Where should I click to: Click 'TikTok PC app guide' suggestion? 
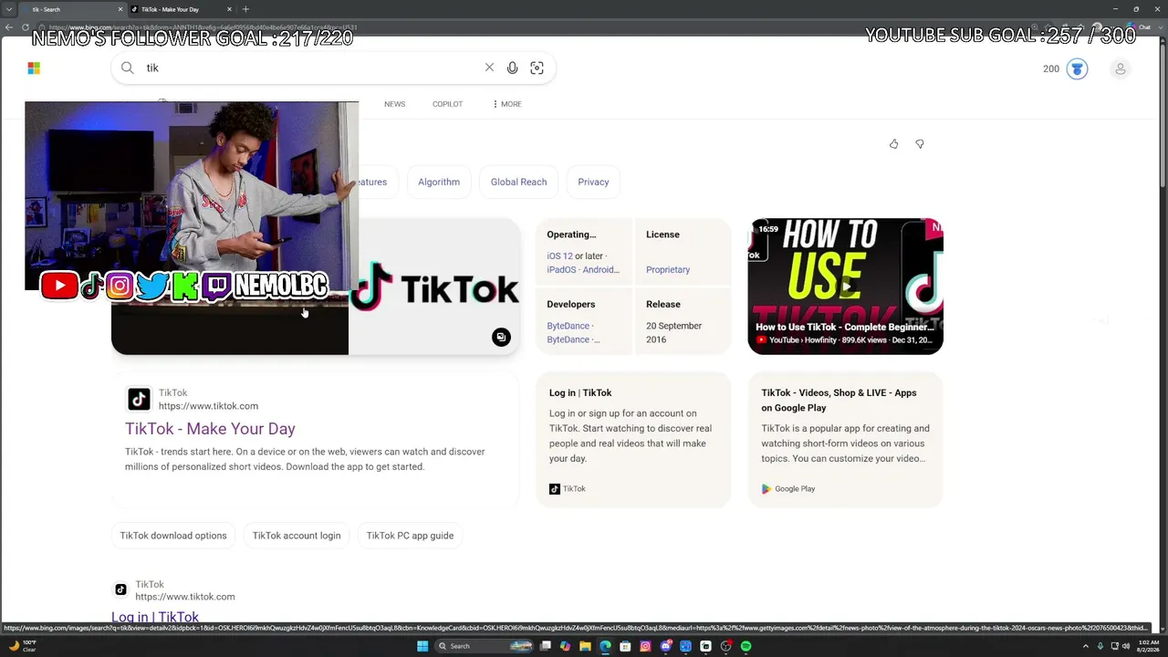coord(410,536)
